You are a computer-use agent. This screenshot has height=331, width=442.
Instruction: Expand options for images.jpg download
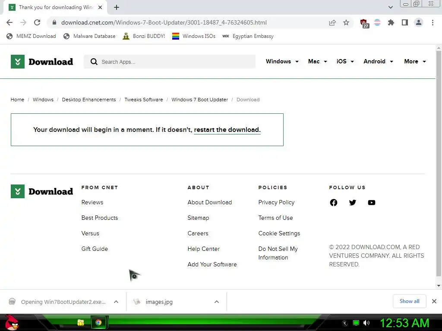click(x=217, y=302)
